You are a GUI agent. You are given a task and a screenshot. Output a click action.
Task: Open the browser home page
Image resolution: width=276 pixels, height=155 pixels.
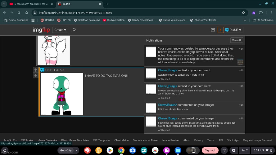pos(26,13)
